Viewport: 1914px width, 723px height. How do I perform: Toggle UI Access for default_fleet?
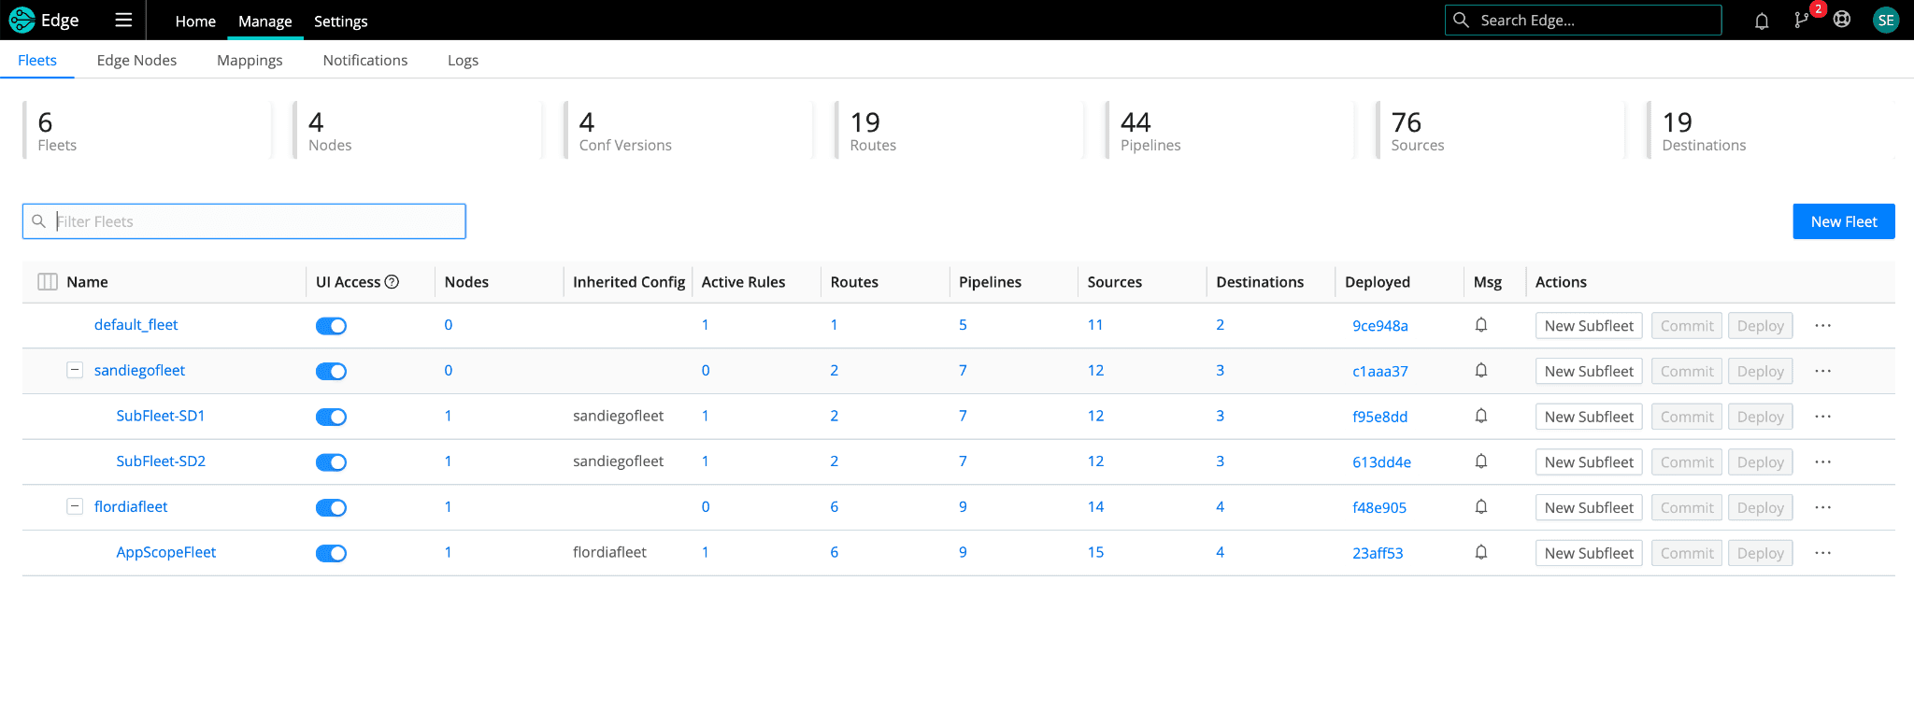(331, 326)
